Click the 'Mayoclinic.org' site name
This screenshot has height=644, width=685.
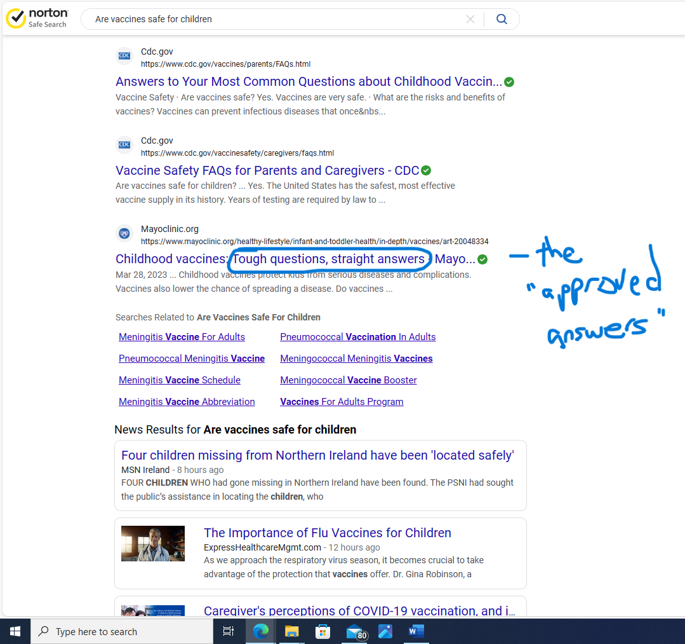pos(170,229)
